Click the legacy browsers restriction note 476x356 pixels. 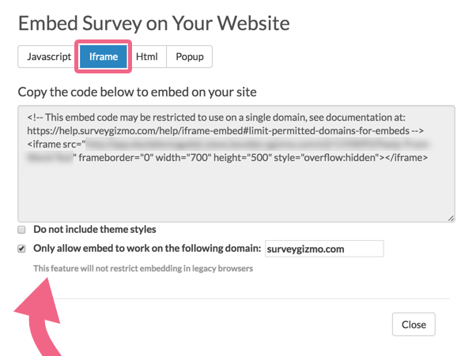point(143,268)
